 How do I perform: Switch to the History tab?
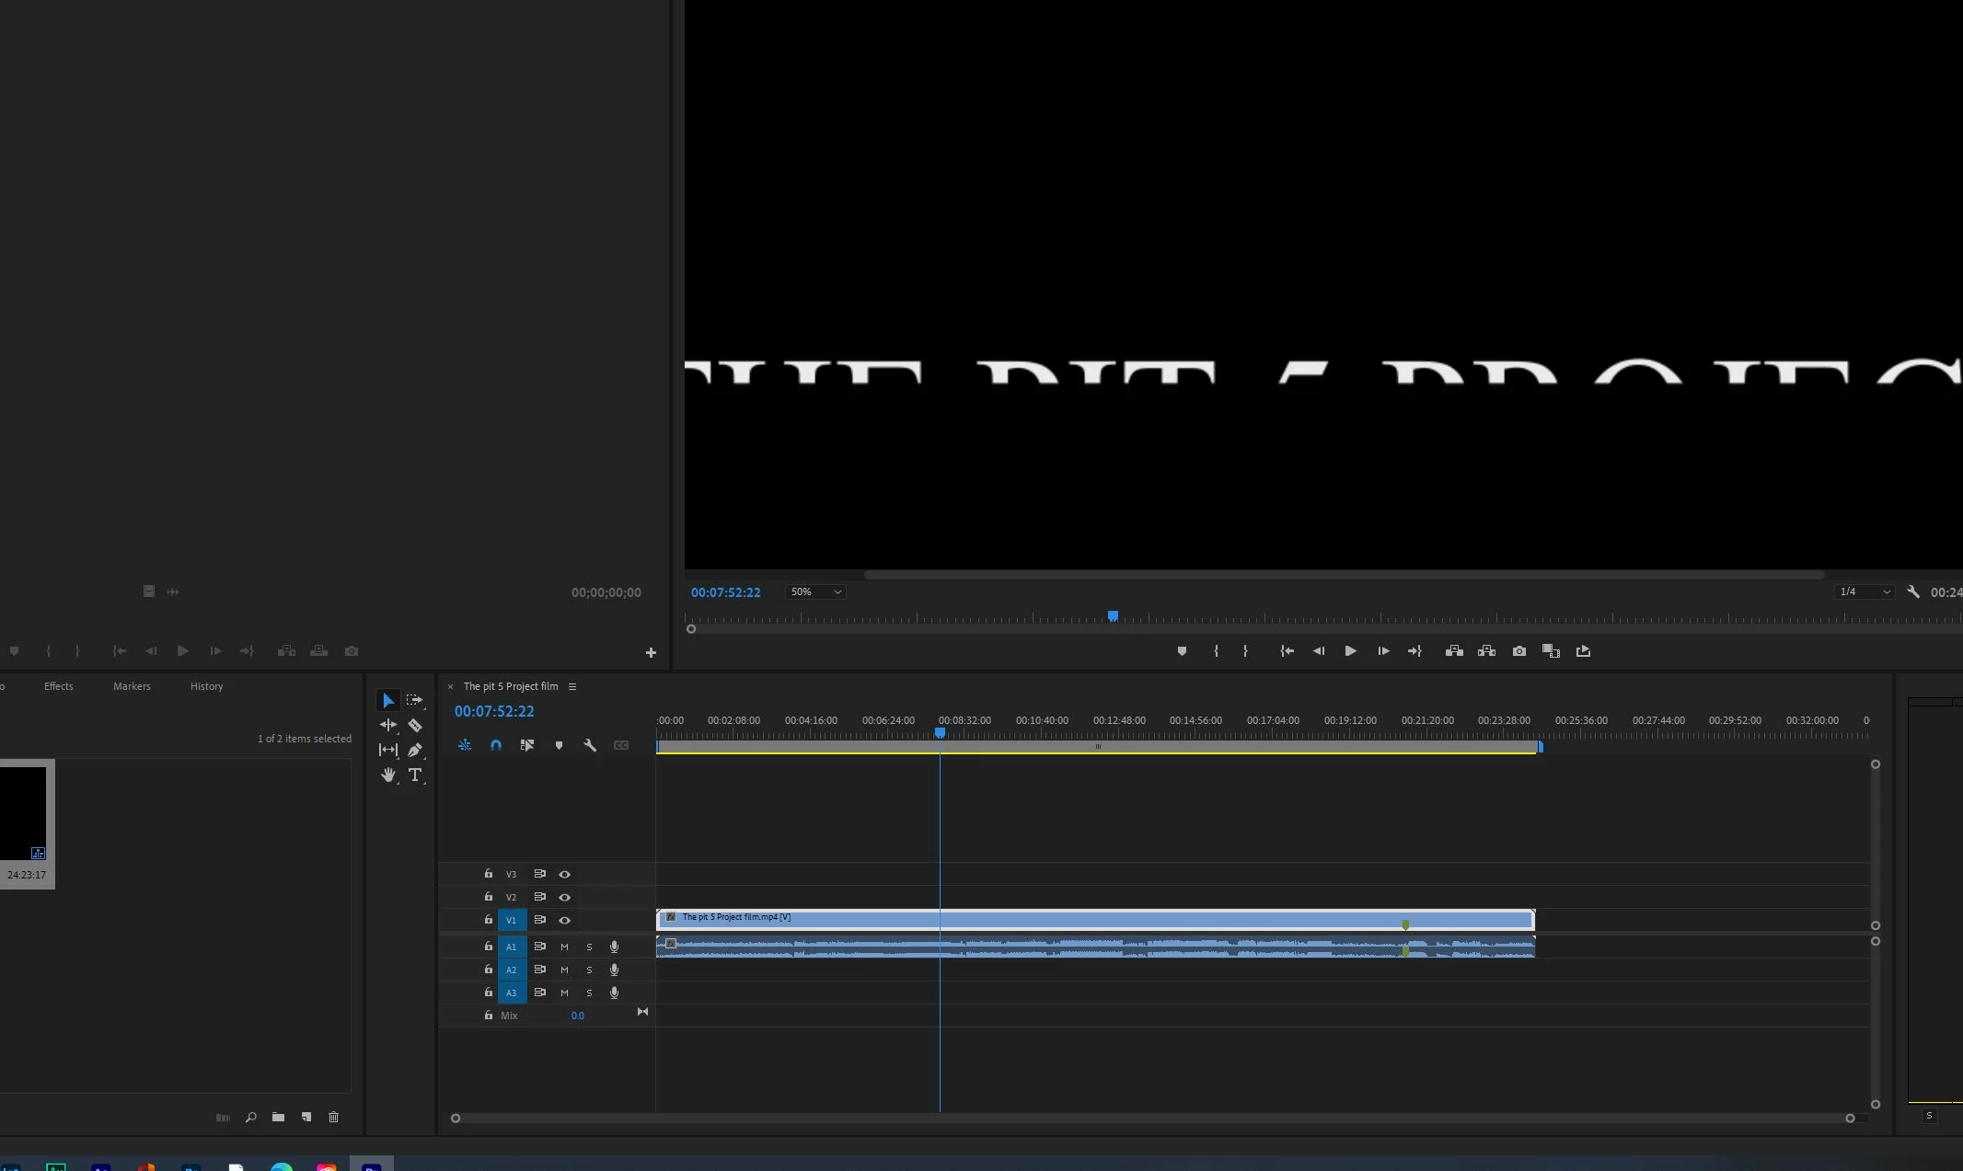[207, 686]
